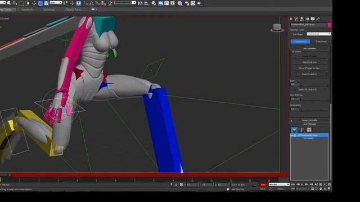Open the named selection sets dropdown

125,2
